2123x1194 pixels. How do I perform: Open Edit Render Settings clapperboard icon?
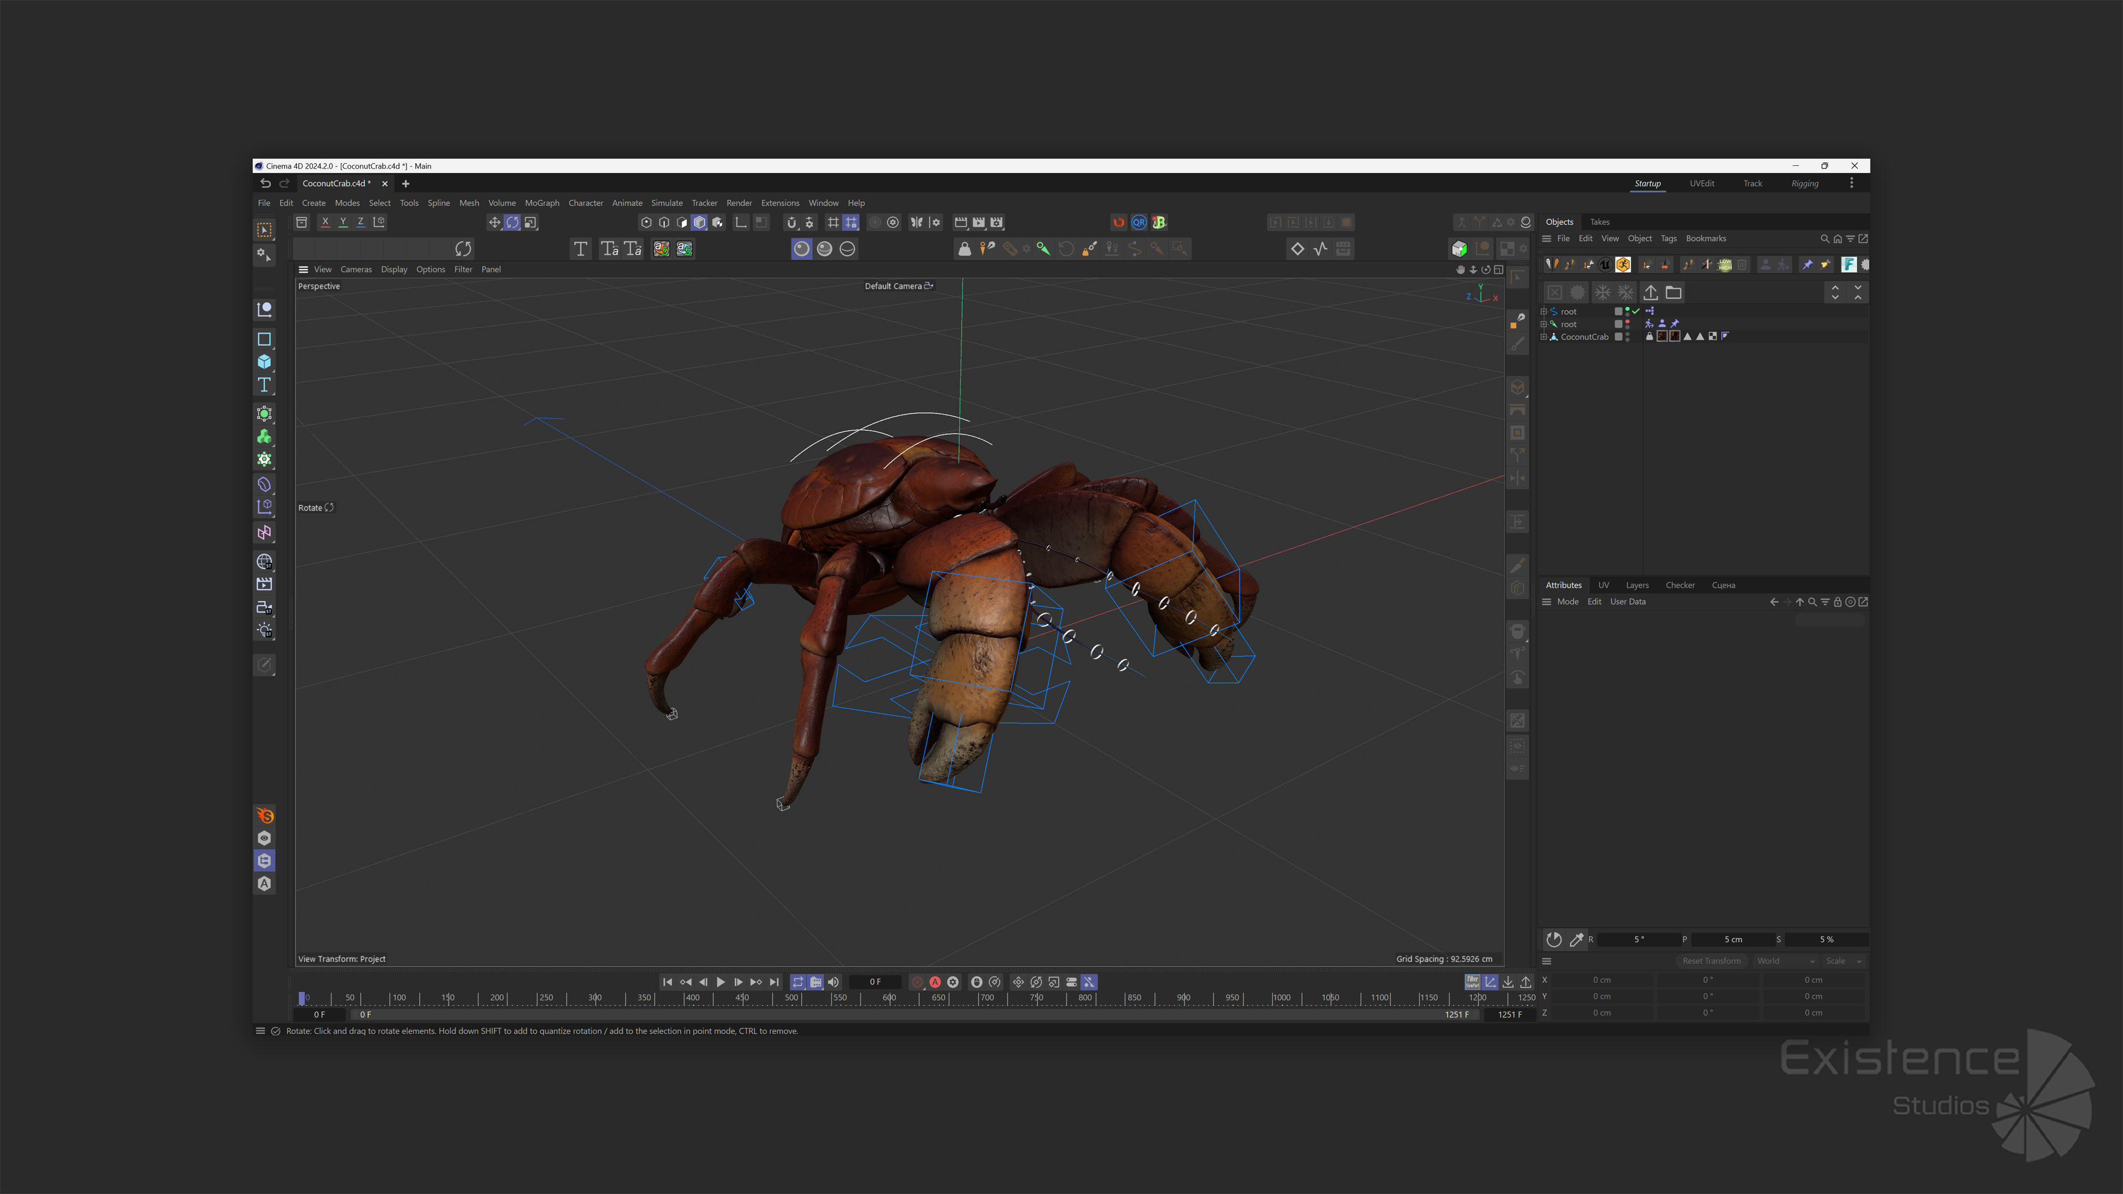point(996,222)
